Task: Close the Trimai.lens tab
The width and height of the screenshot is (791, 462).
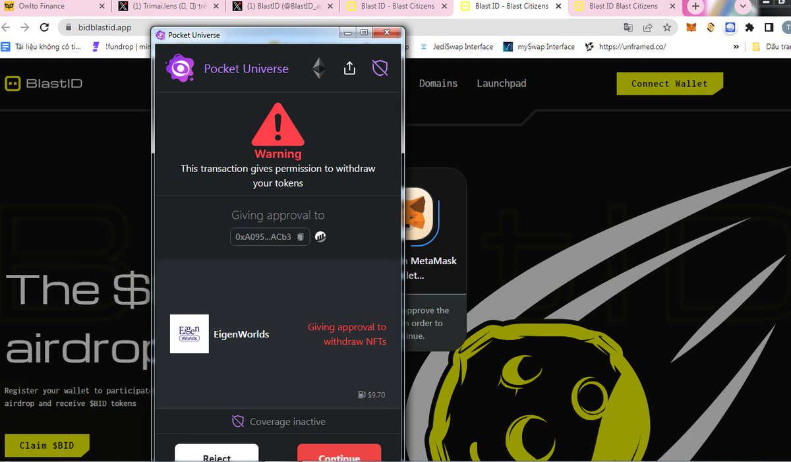Action: [216, 7]
